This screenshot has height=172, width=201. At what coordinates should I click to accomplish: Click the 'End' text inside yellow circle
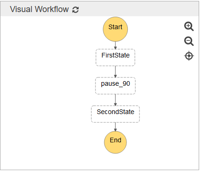[115, 140]
